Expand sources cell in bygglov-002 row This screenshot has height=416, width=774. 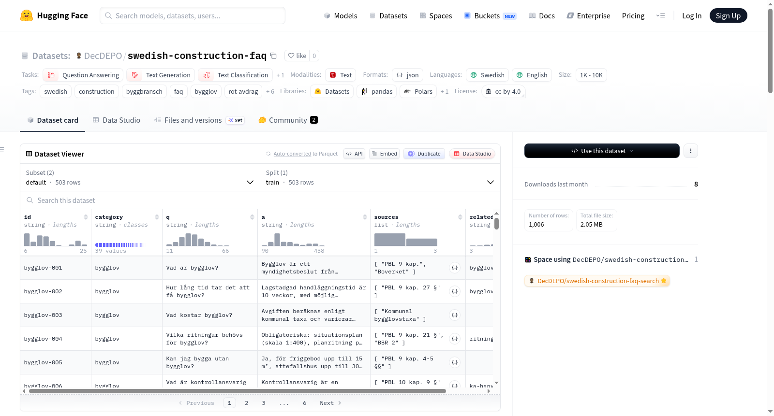(455, 291)
